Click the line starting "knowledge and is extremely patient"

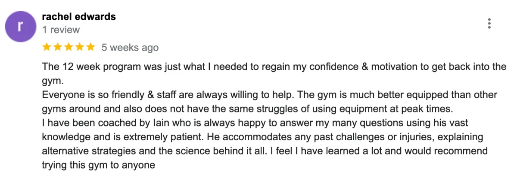pos(262,137)
